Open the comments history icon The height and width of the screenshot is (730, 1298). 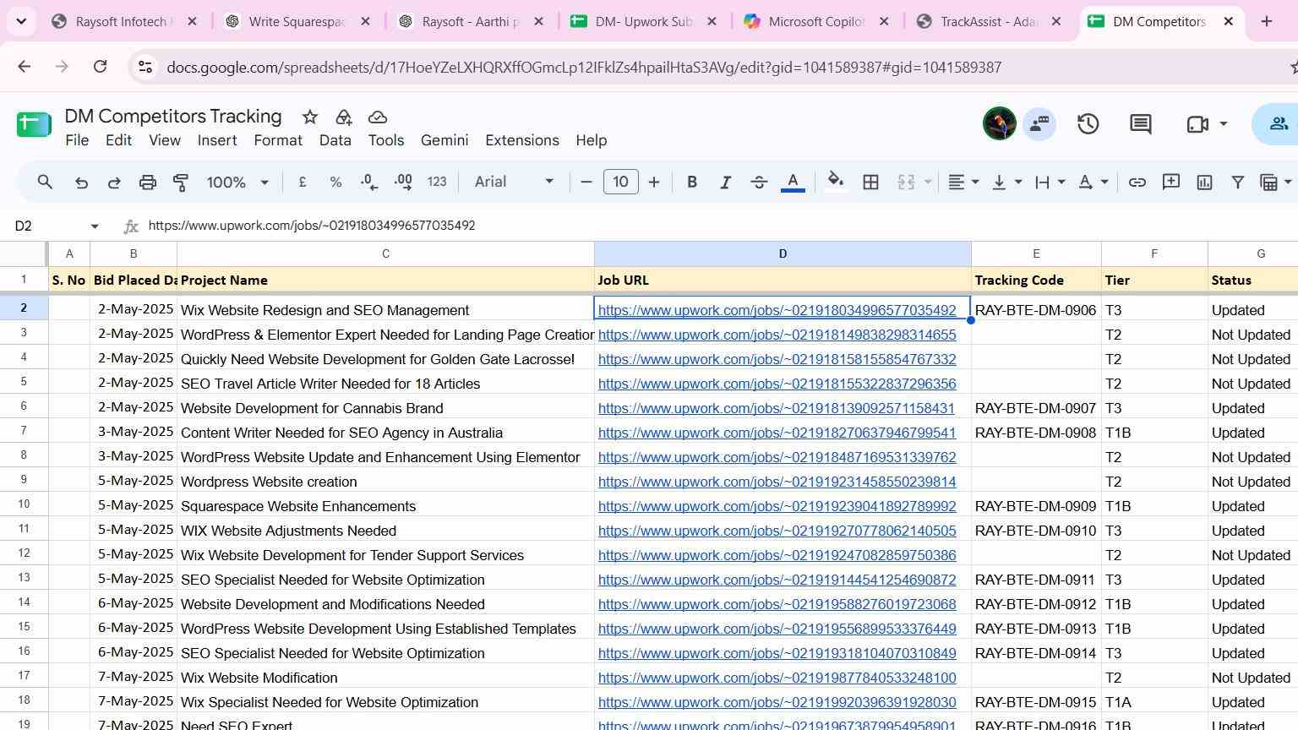[1140, 124]
